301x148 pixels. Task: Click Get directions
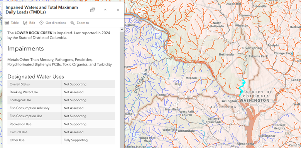[52, 23]
